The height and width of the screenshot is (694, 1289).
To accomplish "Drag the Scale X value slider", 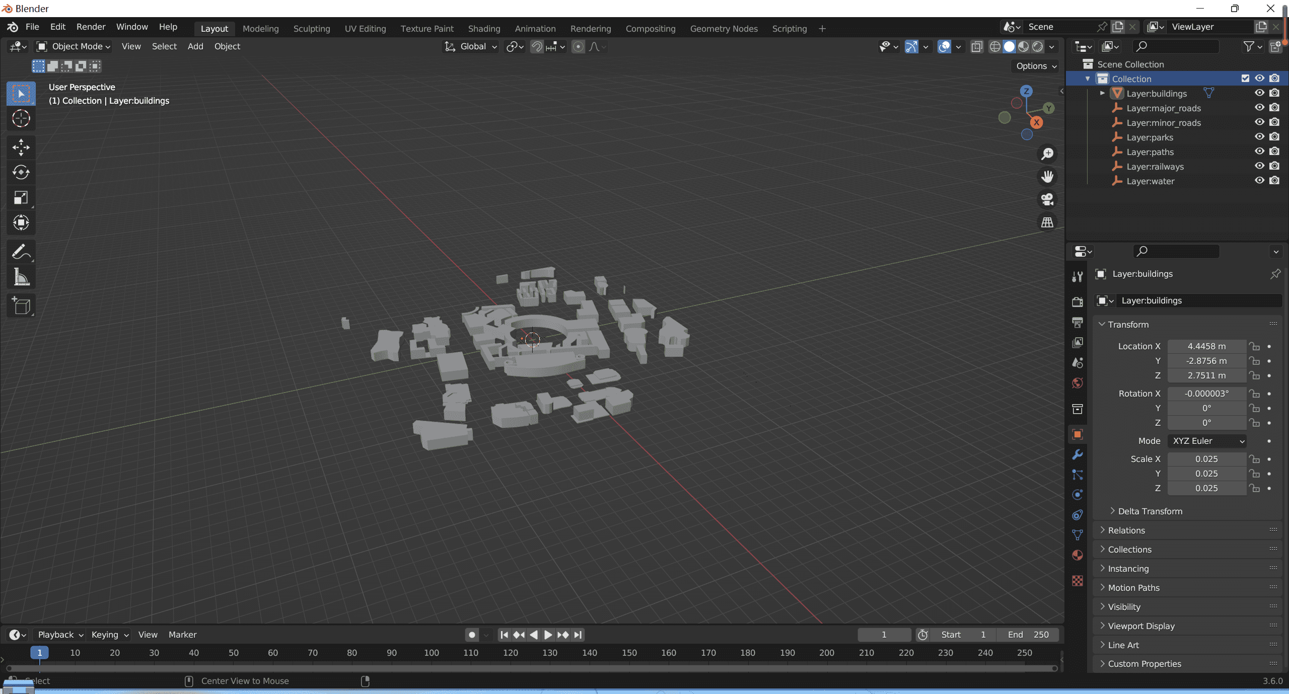I will 1206,459.
